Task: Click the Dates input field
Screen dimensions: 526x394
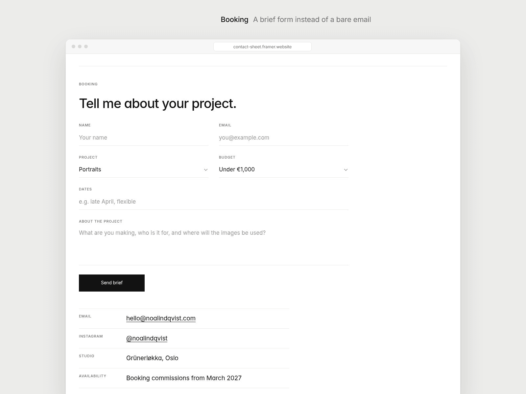Action: pos(214,202)
